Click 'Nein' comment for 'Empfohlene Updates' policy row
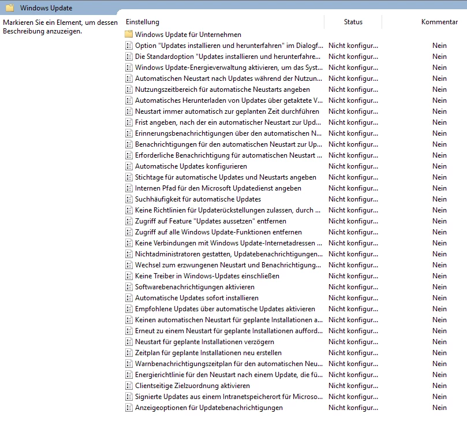The height and width of the screenshot is (425, 467). coord(439,309)
